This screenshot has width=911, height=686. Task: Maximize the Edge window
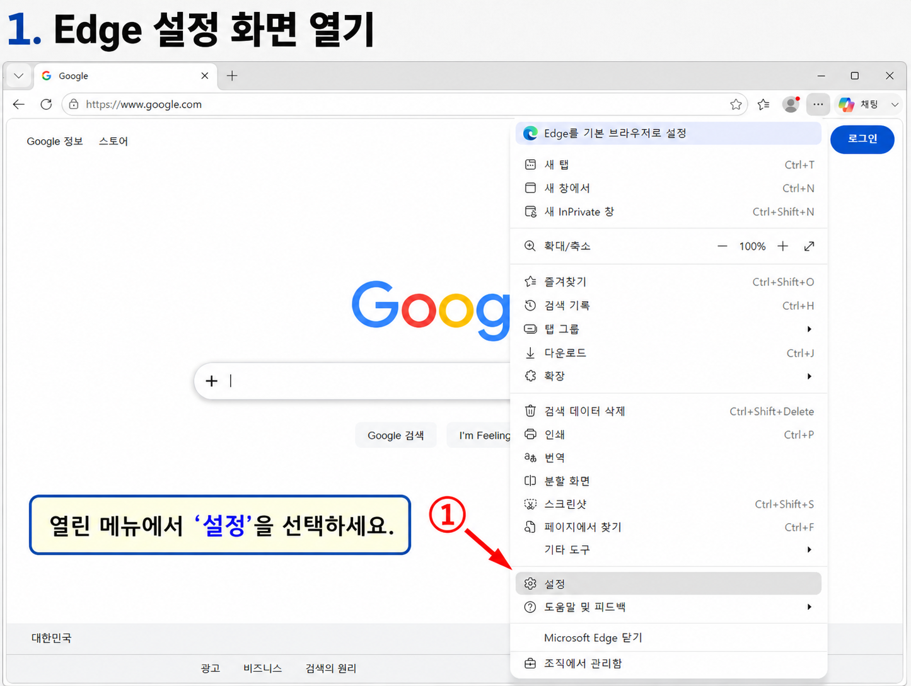pyautogui.click(x=855, y=76)
